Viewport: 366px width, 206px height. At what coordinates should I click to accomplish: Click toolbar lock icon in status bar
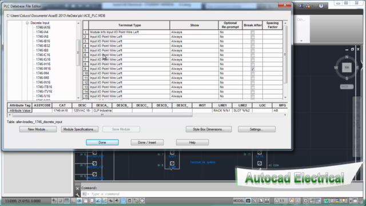[x=312, y=201]
